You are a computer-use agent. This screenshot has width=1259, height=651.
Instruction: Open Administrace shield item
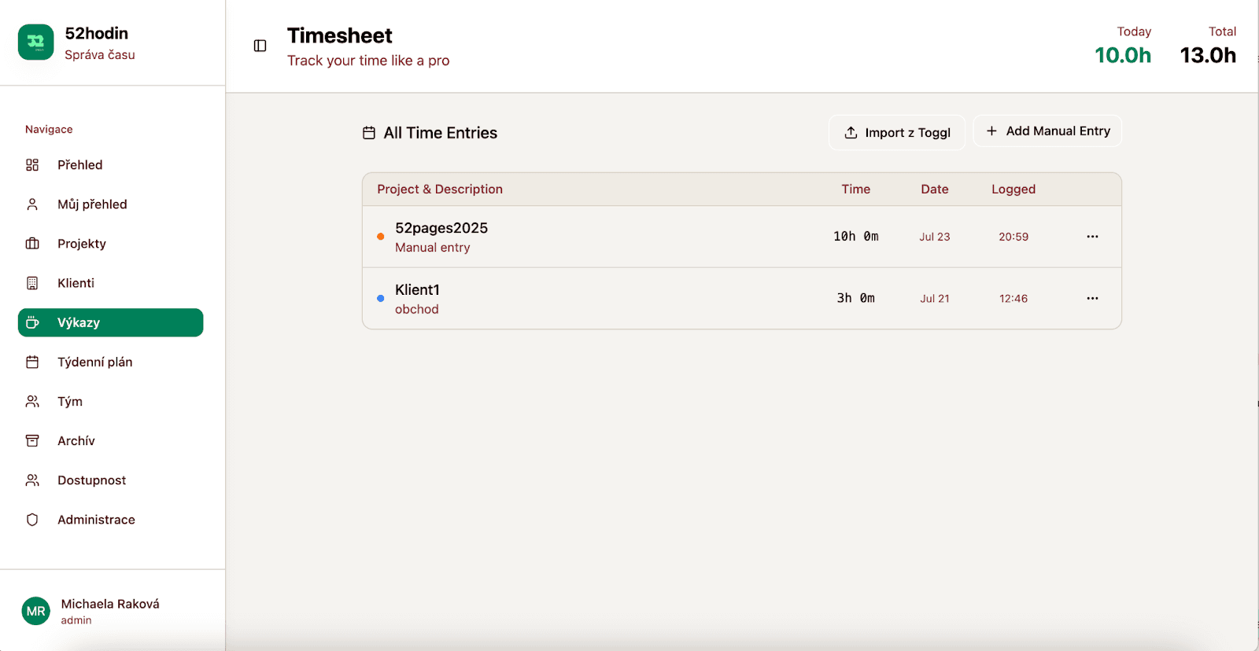[x=96, y=520]
